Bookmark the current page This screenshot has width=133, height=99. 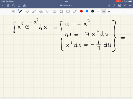[19, 5]
